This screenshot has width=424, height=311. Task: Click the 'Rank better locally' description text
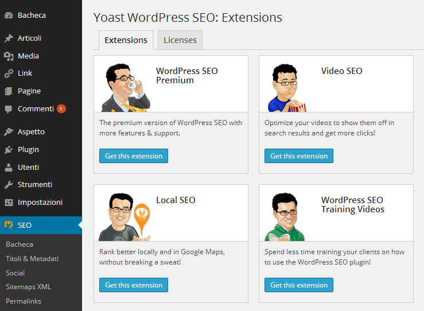point(162,257)
